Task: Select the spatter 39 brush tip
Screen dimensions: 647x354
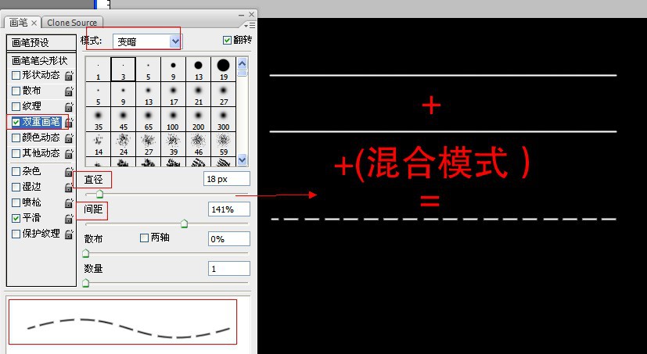Action: pos(174,145)
